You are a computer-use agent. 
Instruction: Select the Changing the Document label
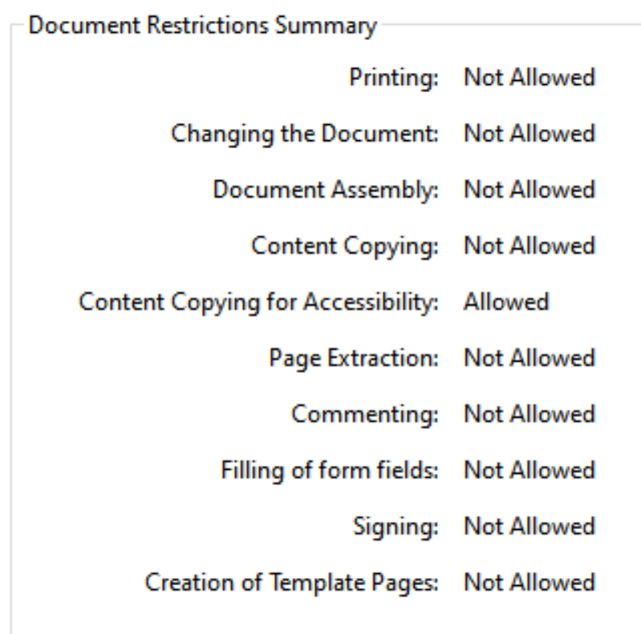click(x=305, y=134)
